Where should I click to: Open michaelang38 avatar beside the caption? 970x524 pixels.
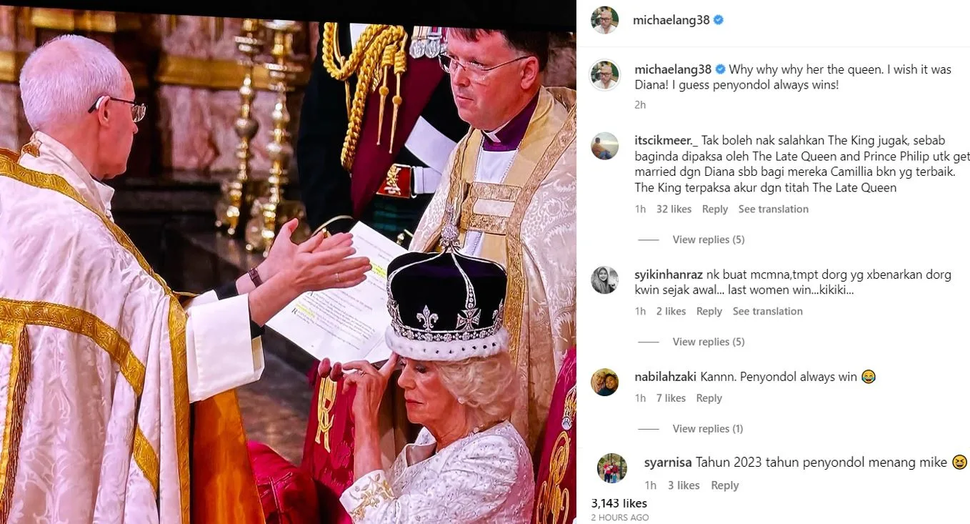(x=604, y=75)
